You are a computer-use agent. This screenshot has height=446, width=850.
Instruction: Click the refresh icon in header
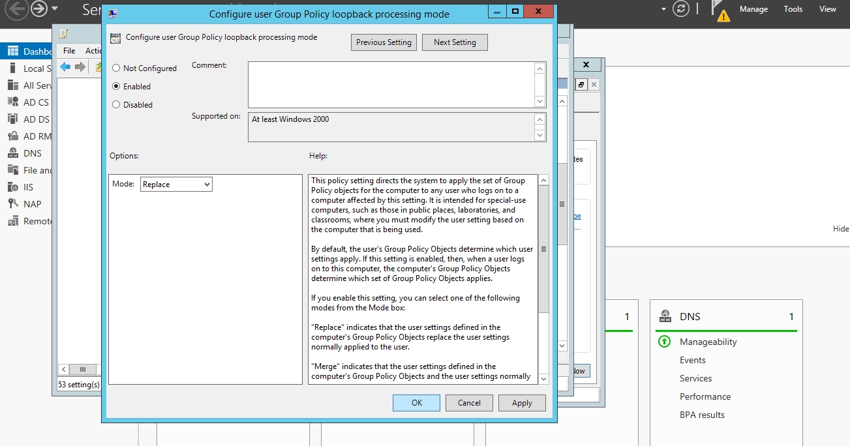[x=681, y=9]
